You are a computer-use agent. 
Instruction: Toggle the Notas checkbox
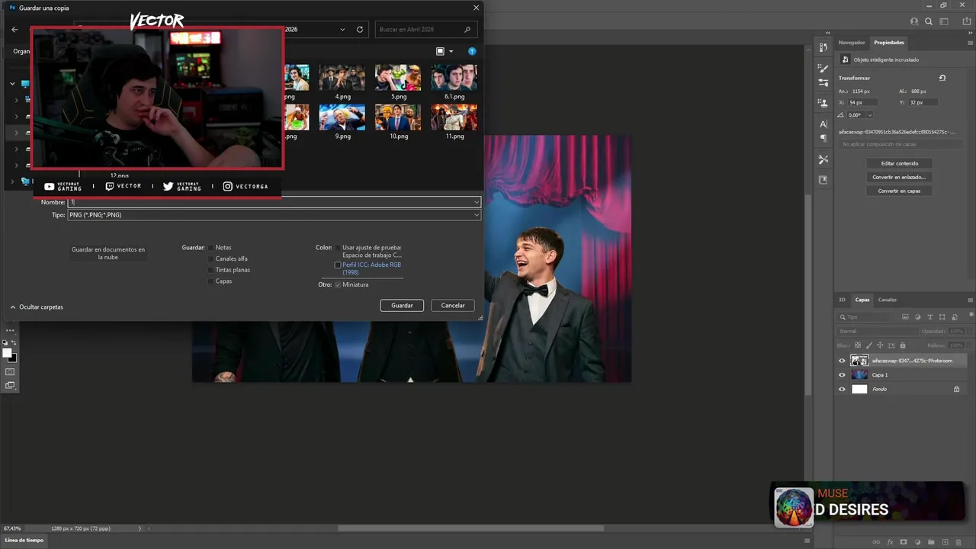tap(211, 248)
